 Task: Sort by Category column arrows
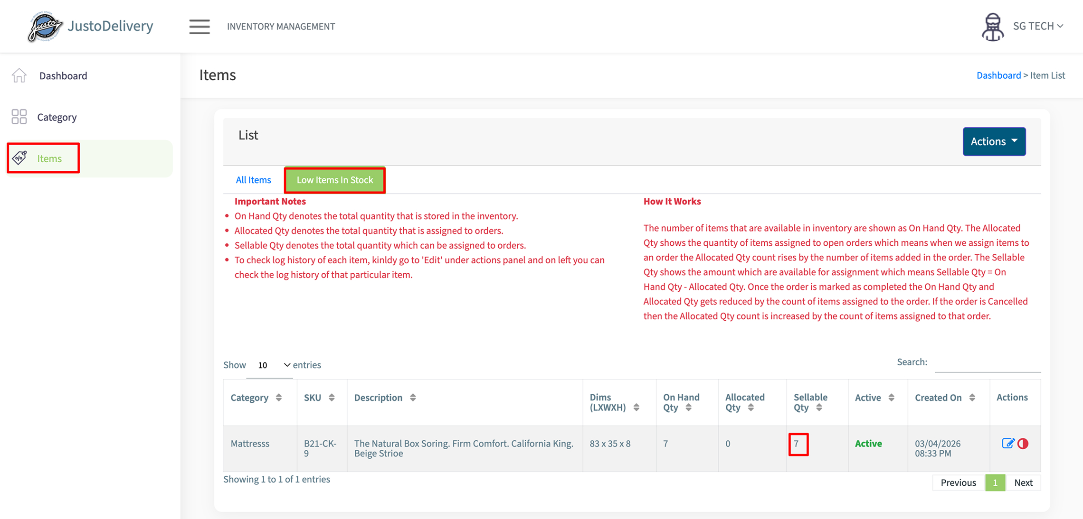pyautogui.click(x=279, y=398)
